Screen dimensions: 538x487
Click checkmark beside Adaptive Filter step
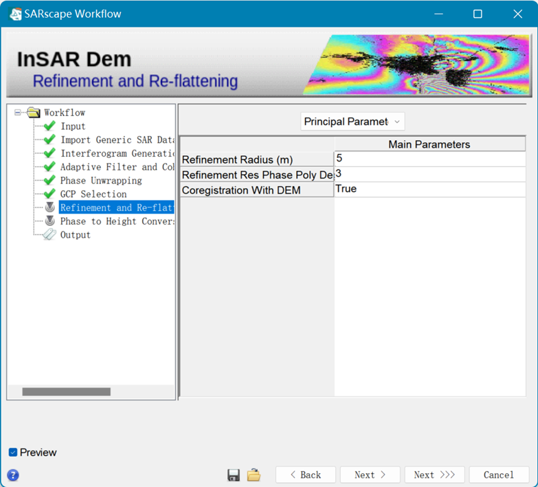click(49, 167)
